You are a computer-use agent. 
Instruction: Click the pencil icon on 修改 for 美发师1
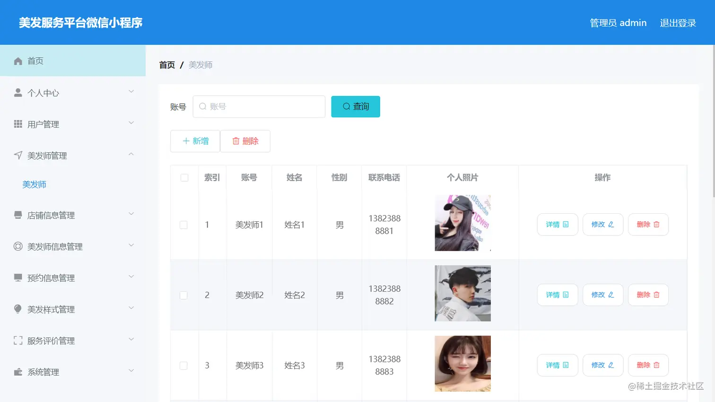click(611, 225)
